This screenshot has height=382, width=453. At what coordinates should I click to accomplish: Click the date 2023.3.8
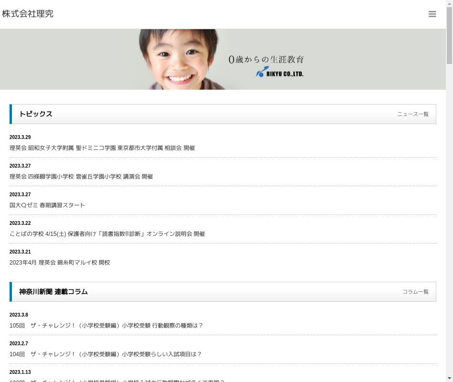[x=19, y=315]
